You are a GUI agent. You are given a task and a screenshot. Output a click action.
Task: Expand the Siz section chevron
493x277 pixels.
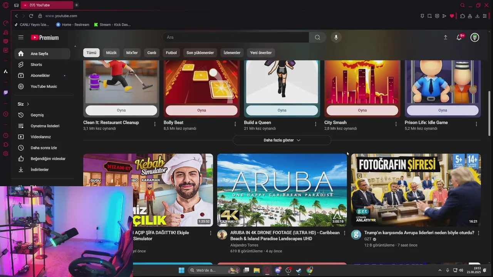pos(28,104)
